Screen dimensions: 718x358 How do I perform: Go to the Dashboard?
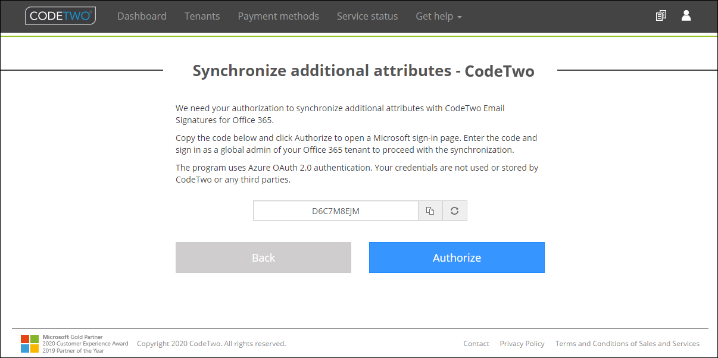pyautogui.click(x=142, y=16)
